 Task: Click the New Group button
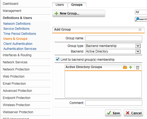[79, 13]
